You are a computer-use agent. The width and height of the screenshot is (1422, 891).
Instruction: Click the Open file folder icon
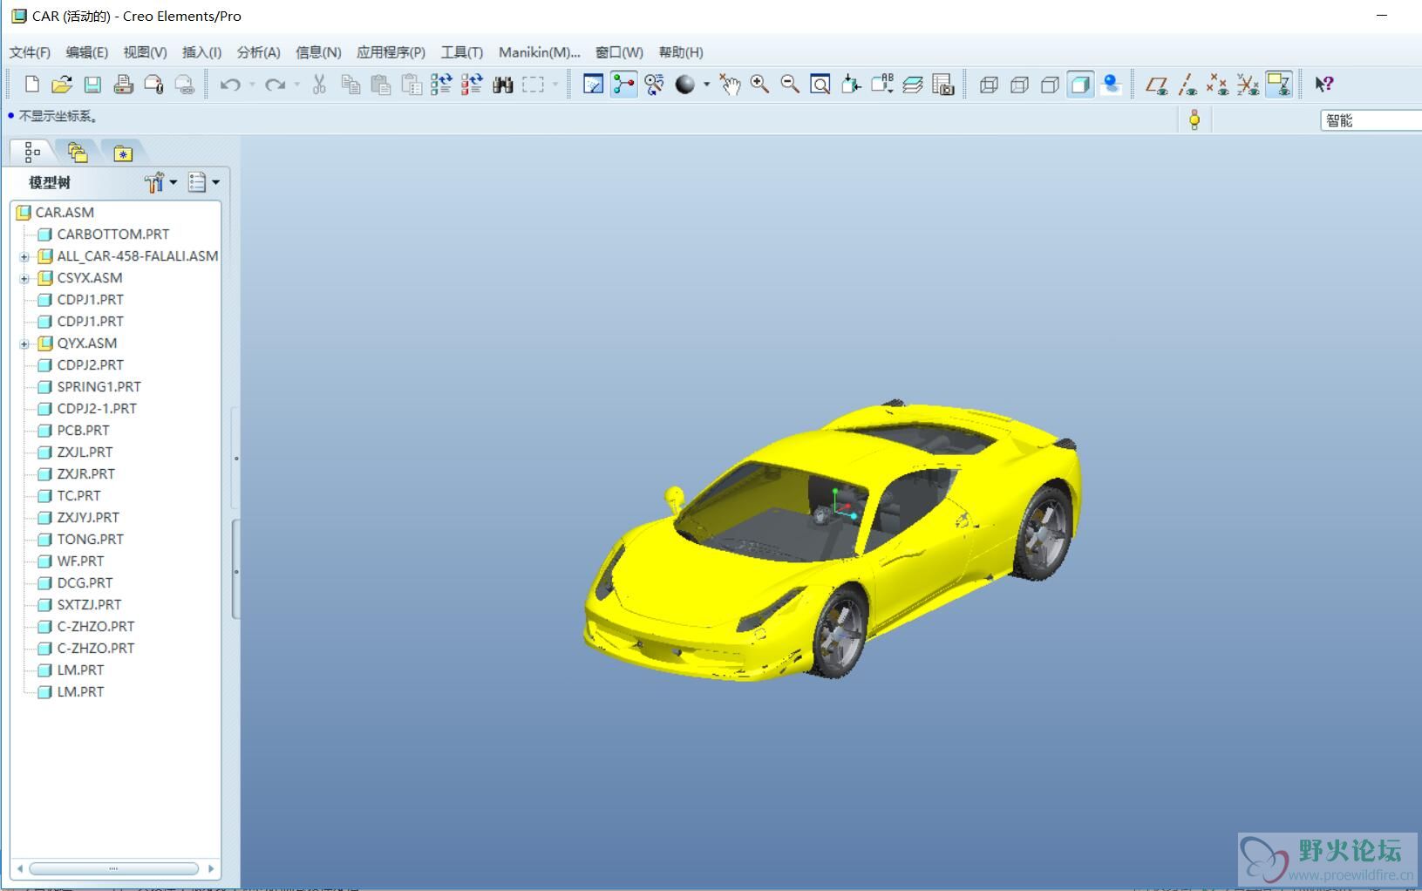(x=62, y=85)
